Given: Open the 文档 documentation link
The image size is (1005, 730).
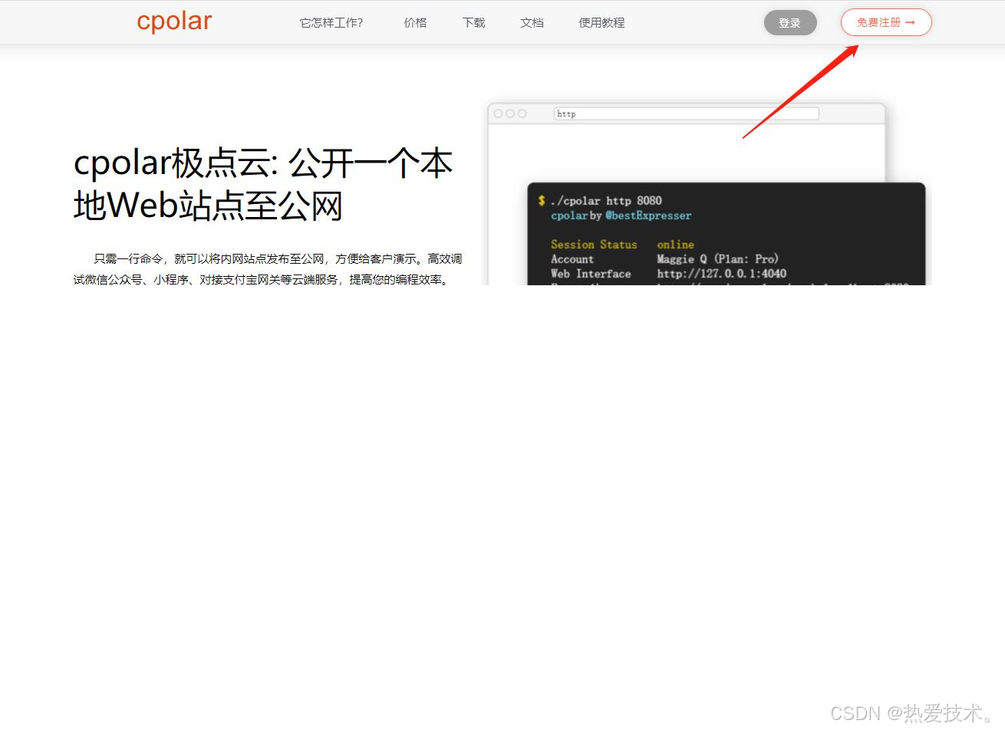Looking at the screenshot, I should (x=532, y=23).
